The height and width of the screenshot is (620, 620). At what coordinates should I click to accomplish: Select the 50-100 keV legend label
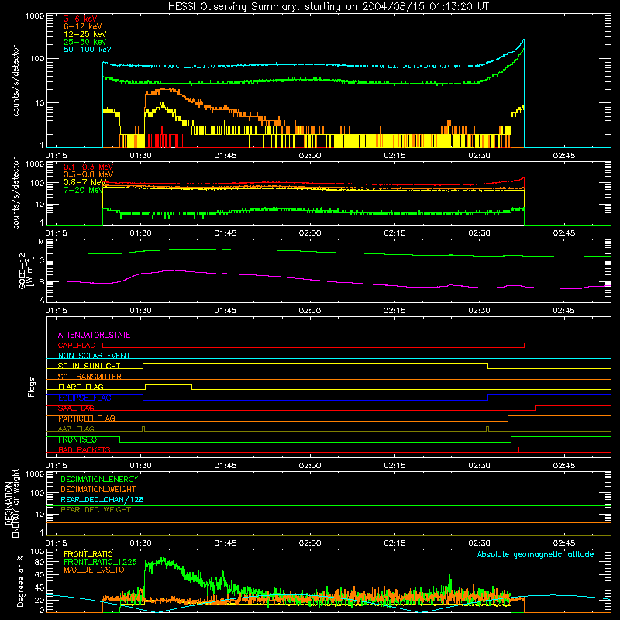point(88,50)
